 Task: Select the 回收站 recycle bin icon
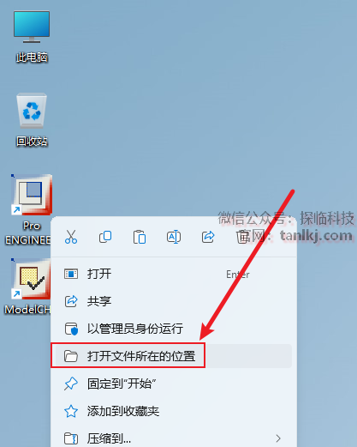(32, 119)
